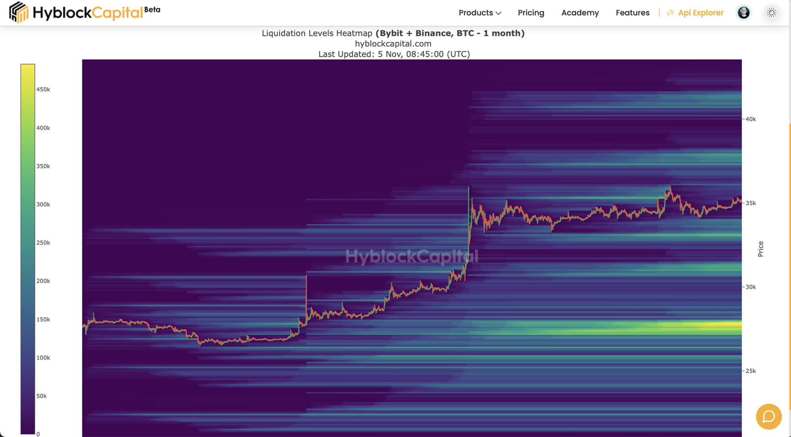Click the HyblockCapital logo icon

tap(18, 12)
